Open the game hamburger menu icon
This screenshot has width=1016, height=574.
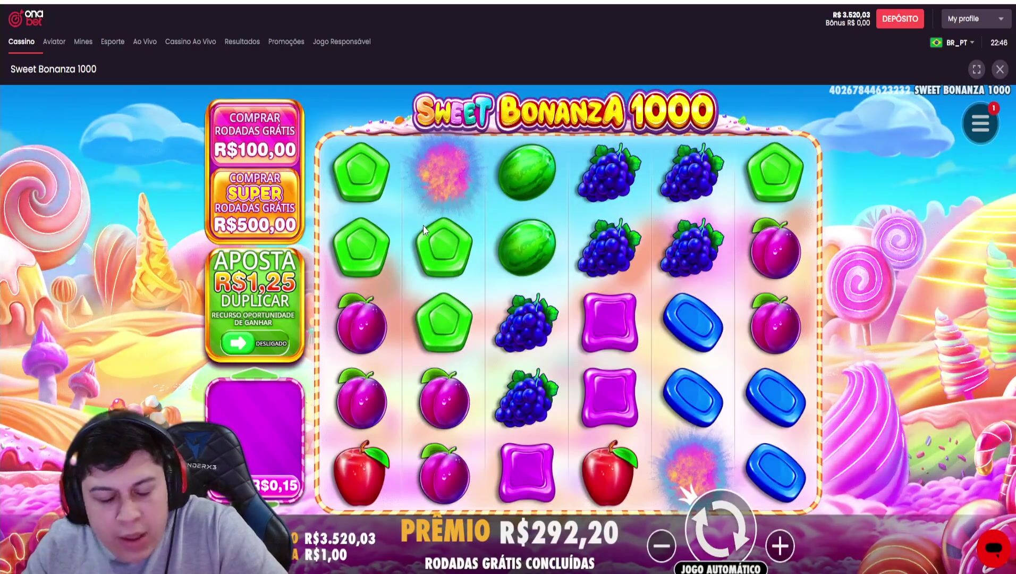pos(980,124)
